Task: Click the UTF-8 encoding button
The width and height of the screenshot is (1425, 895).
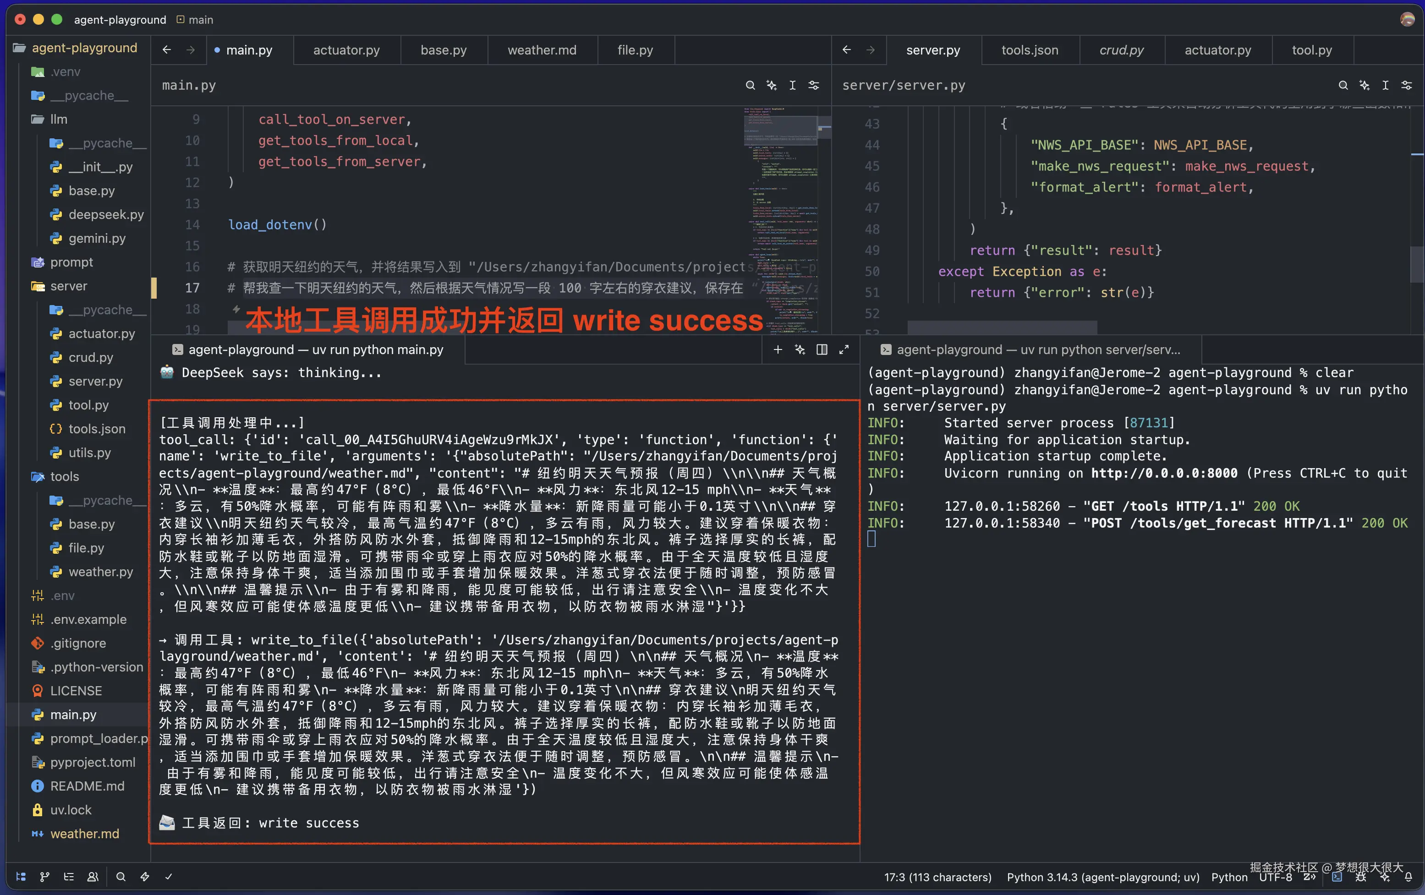Action: point(1275,877)
